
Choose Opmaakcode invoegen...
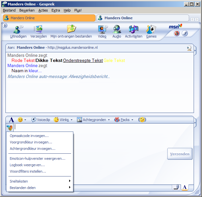coord(40,136)
